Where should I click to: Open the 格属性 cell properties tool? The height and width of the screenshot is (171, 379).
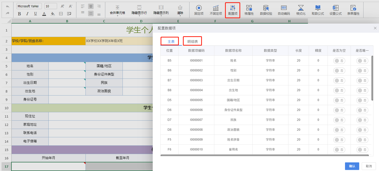pos(249,10)
